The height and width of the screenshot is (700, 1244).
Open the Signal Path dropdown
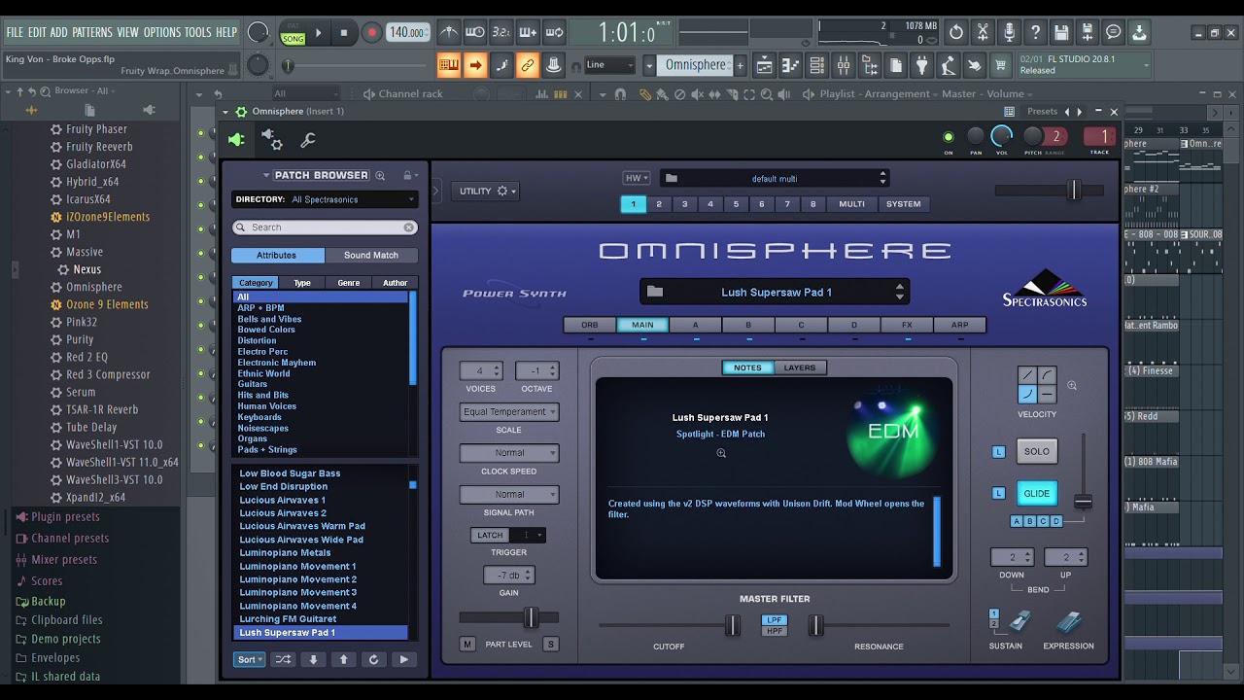(509, 494)
